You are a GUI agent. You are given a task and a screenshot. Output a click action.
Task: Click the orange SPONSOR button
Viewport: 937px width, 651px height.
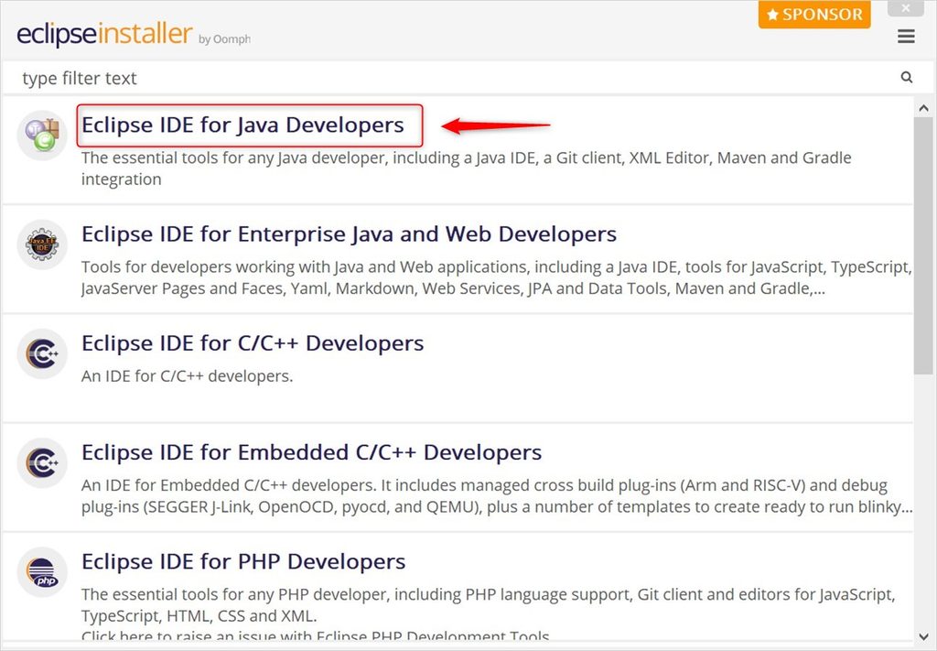click(x=814, y=15)
